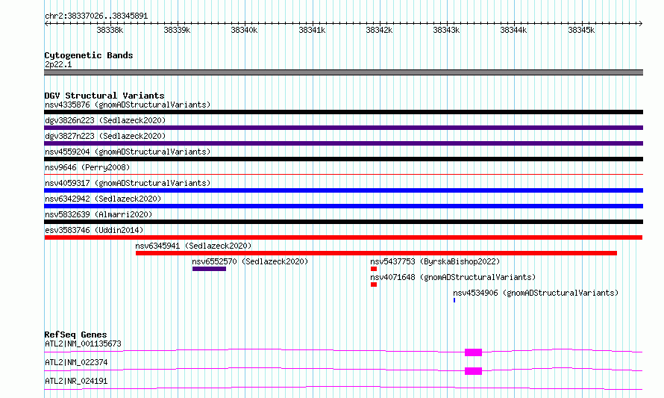Select the black bar of nsv4559204

click(343, 159)
